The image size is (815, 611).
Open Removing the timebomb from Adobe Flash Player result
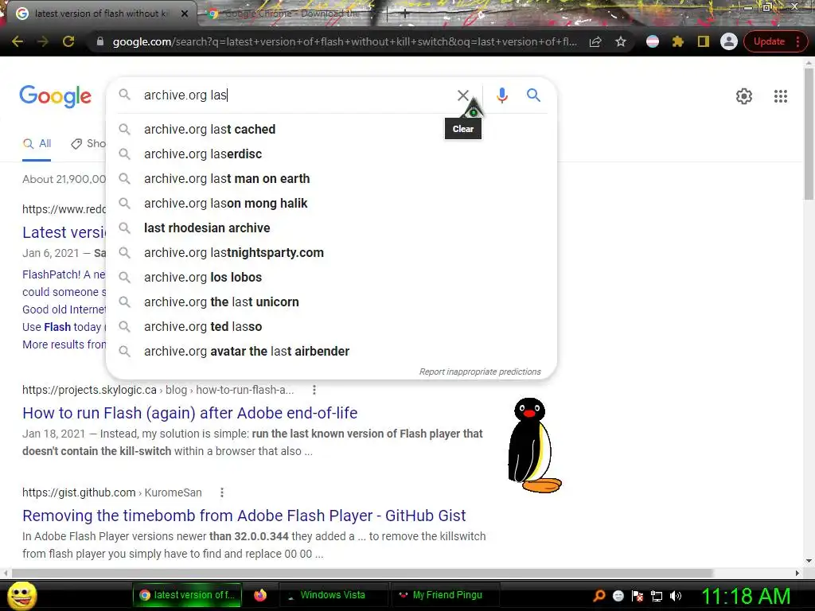(x=244, y=516)
